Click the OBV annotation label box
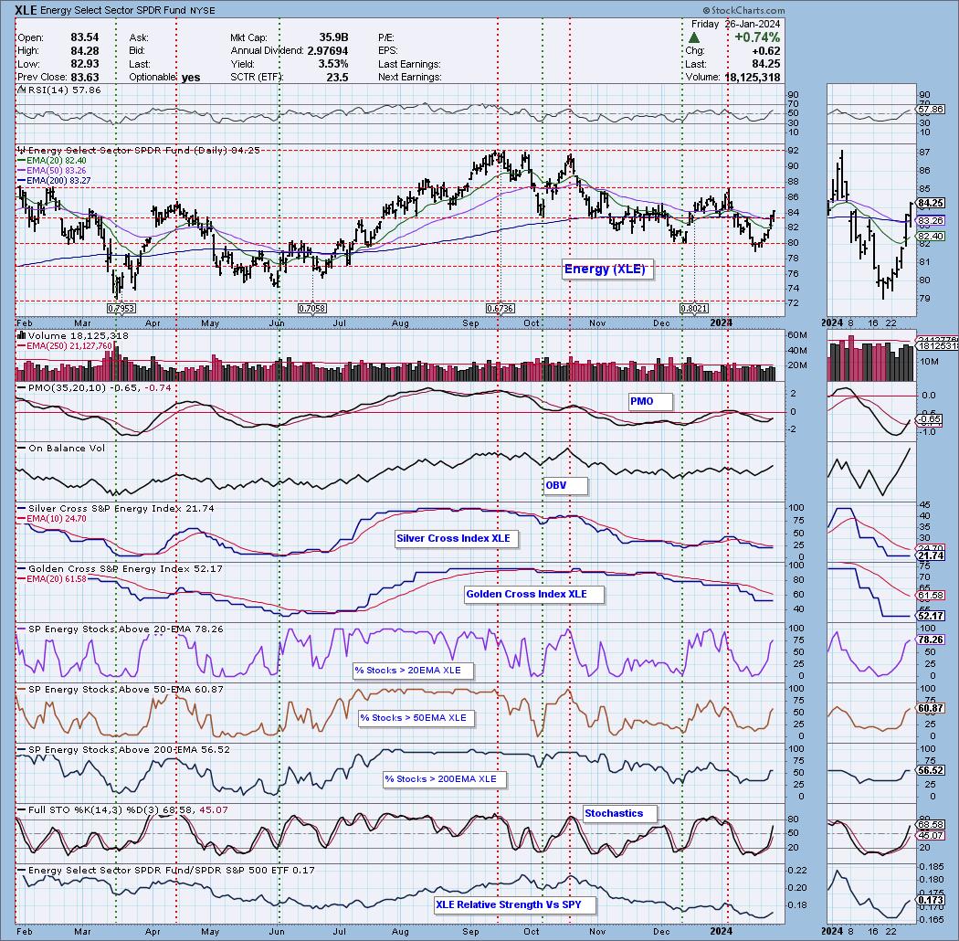This screenshot has height=941, width=959. [x=565, y=486]
